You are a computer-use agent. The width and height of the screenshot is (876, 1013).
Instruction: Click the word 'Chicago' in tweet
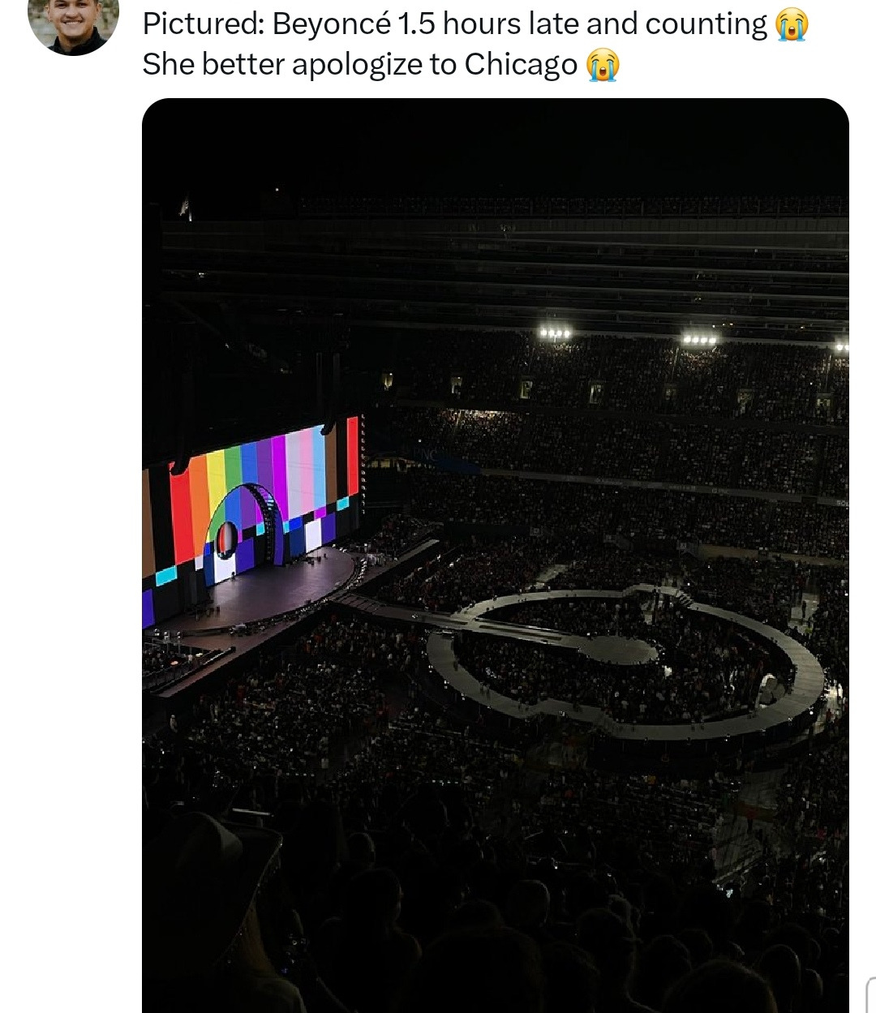[521, 65]
